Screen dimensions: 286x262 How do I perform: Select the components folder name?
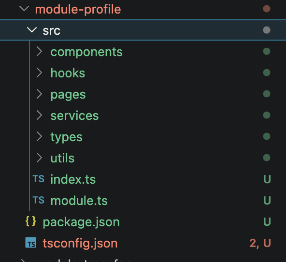coord(86,52)
